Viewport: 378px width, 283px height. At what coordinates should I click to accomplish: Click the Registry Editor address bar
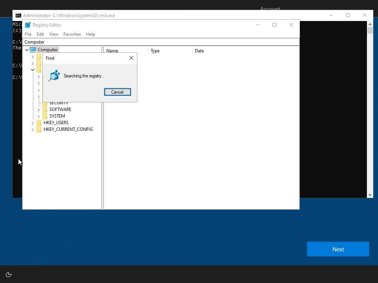tap(161, 42)
